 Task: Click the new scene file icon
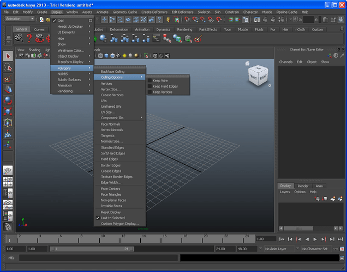(41, 20)
